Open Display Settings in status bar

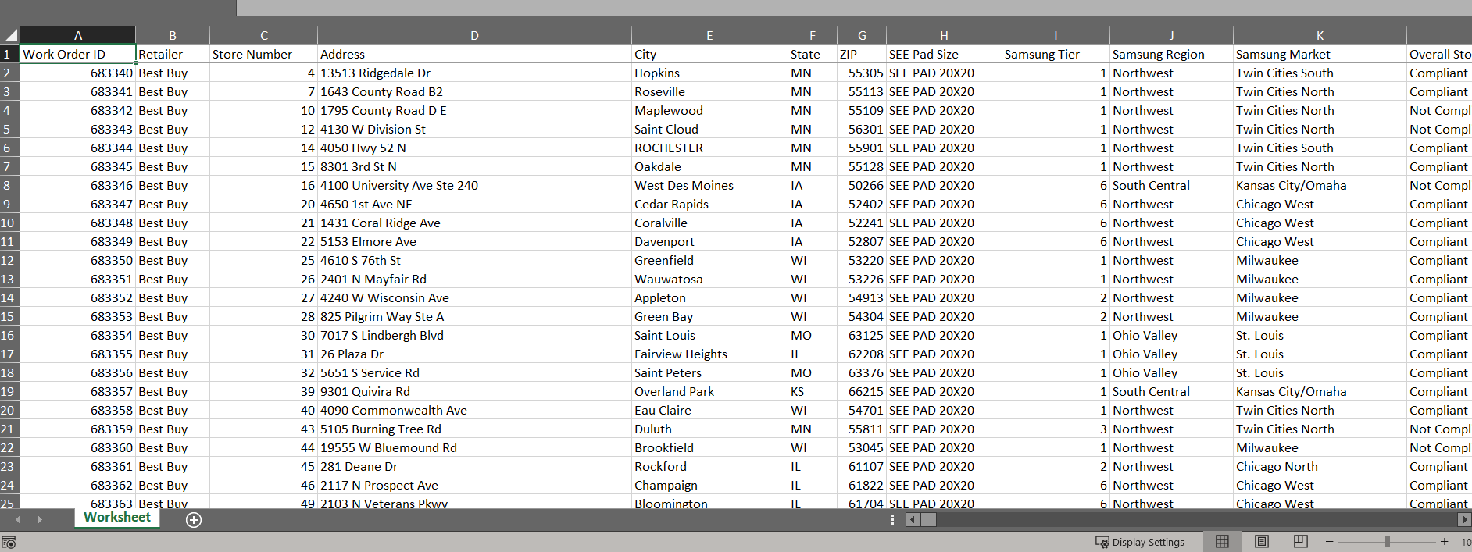click(1140, 542)
